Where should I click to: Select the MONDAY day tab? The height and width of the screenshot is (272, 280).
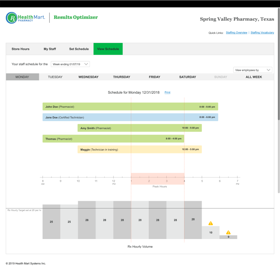click(x=22, y=77)
